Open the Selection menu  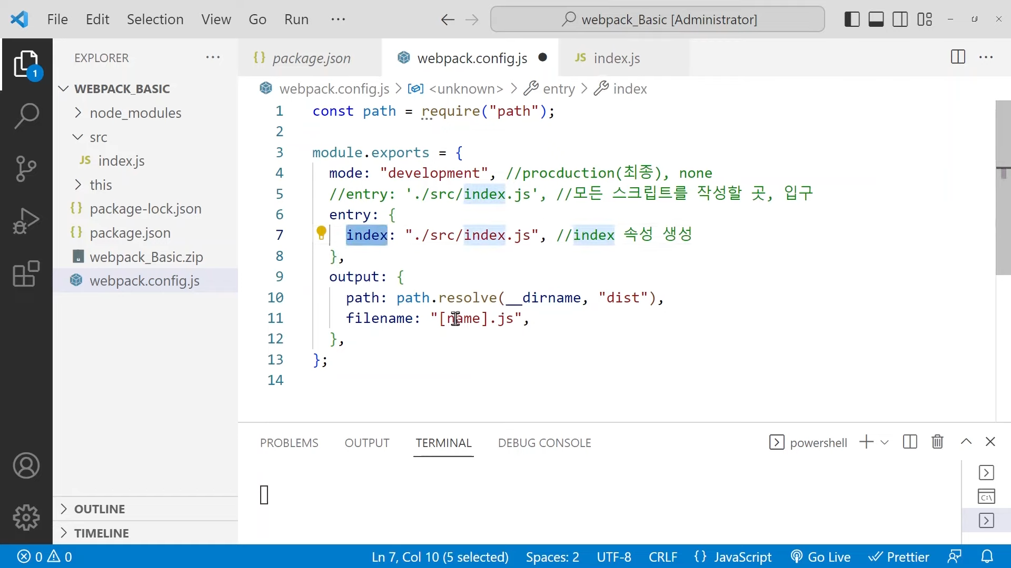155,19
